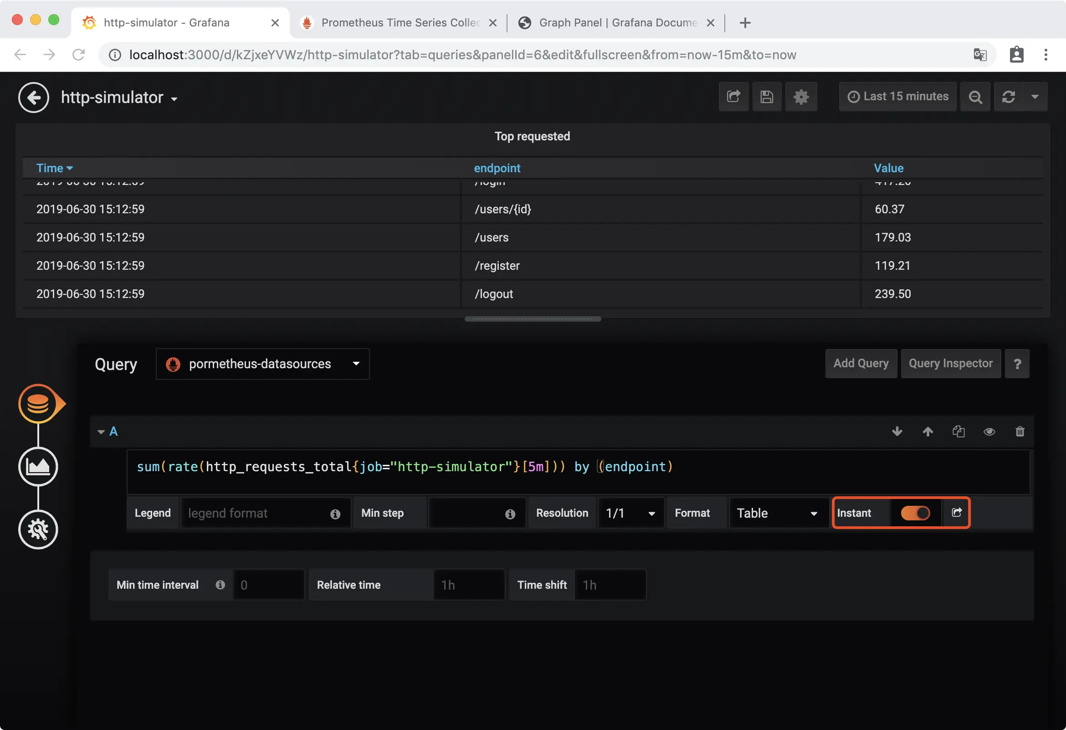
Task: Open the Visualization tab chart icon
Action: click(38, 467)
